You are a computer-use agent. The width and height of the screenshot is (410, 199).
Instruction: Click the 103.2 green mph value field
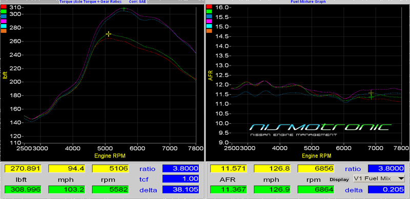pos(67,190)
